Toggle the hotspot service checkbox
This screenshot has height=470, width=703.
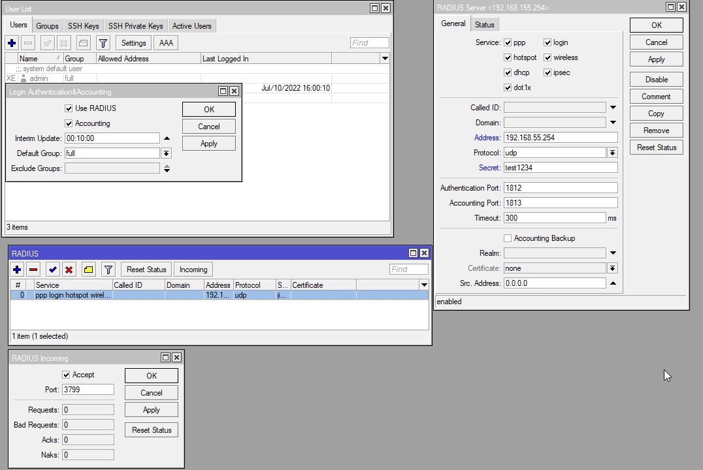[508, 57]
